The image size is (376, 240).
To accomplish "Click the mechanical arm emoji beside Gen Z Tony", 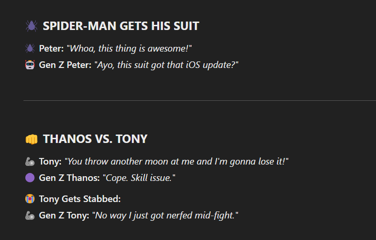I will [x=30, y=216].
